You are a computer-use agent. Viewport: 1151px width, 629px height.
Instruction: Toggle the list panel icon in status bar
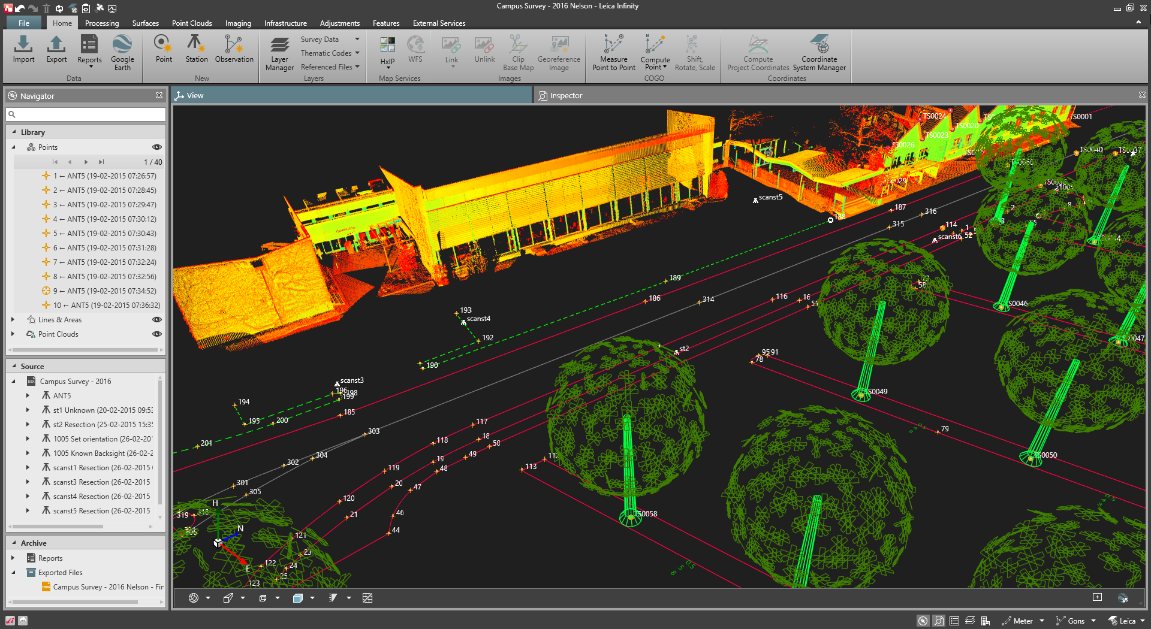click(x=954, y=621)
